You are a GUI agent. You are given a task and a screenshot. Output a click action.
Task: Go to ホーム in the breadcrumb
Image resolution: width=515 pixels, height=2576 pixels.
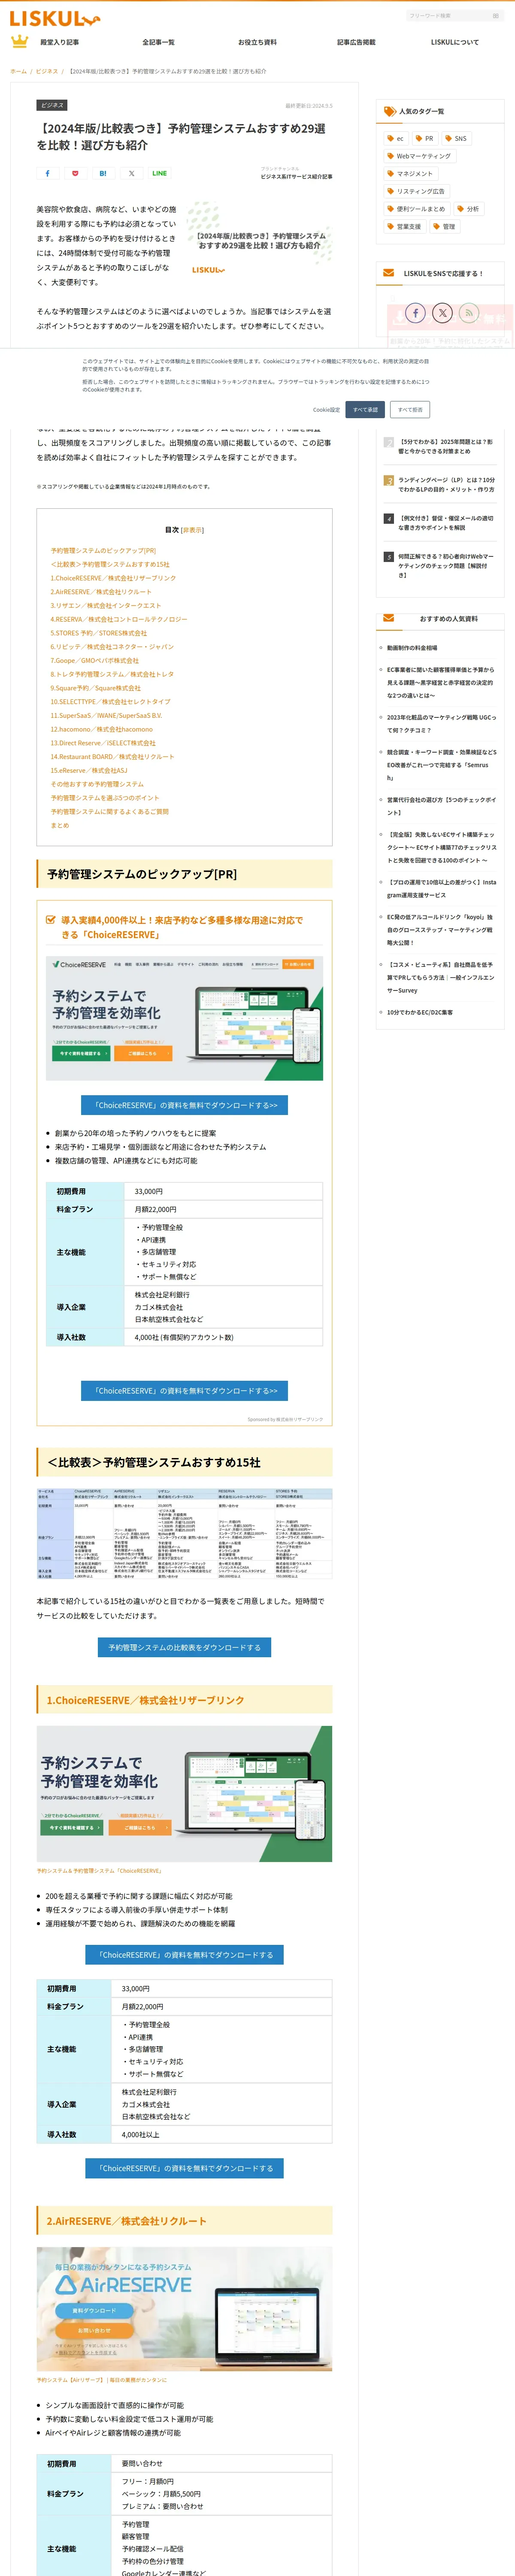18,71
